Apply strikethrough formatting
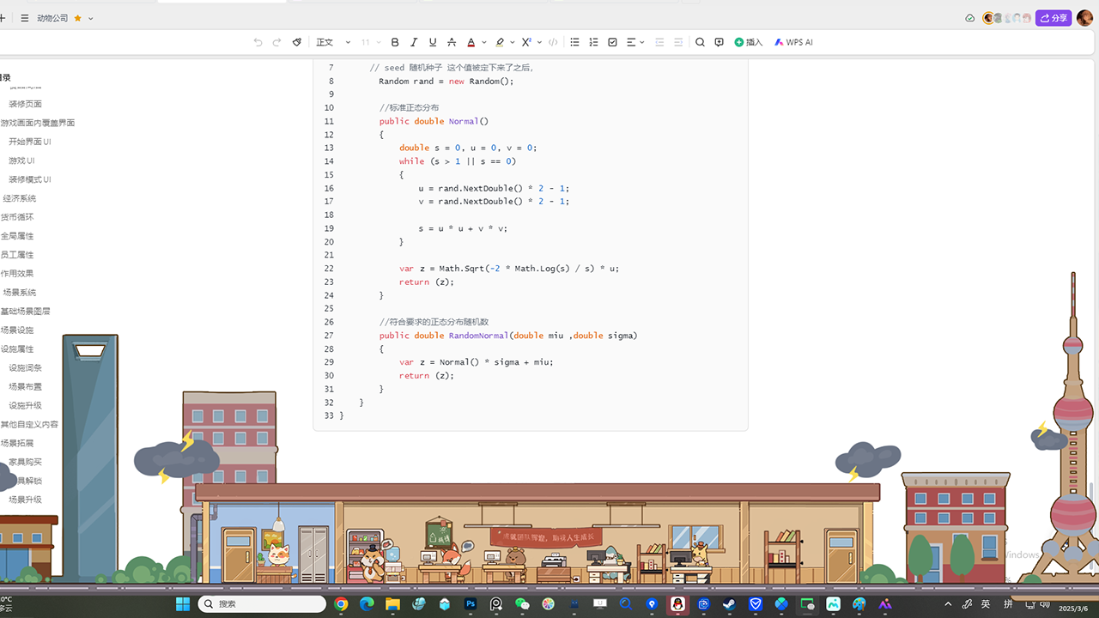This screenshot has width=1099, height=618. [x=452, y=42]
